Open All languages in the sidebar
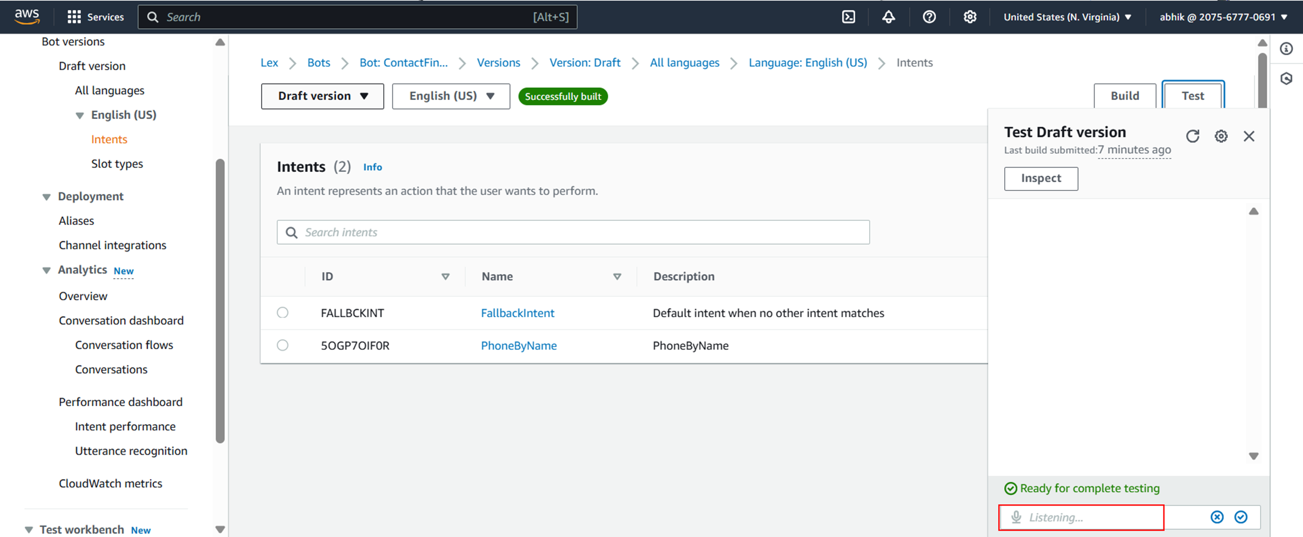 [x=109, y=91]
